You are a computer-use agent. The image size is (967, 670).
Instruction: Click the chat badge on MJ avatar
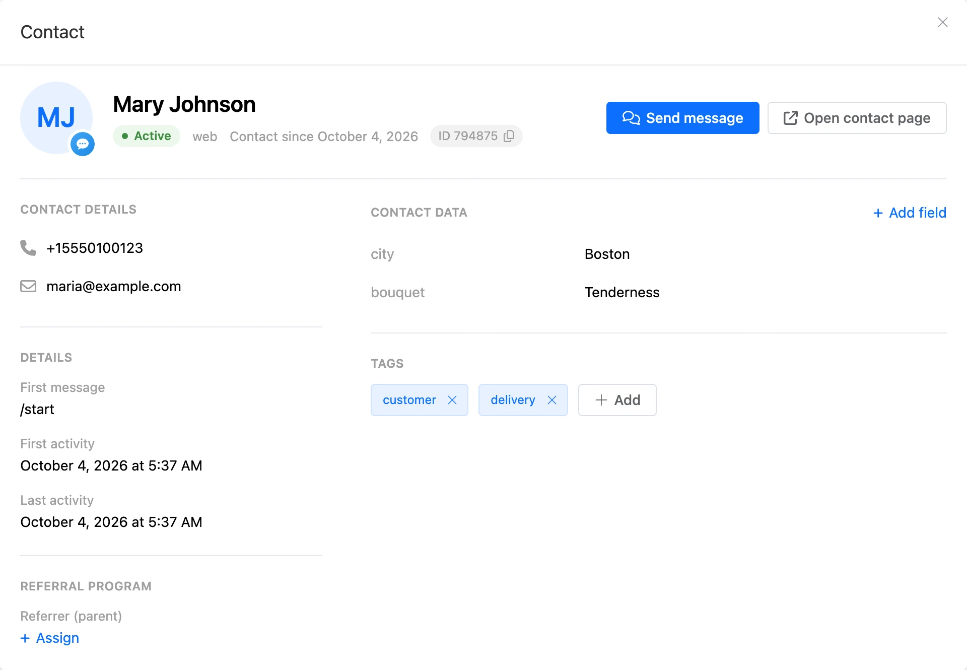(x=83, y=144)
